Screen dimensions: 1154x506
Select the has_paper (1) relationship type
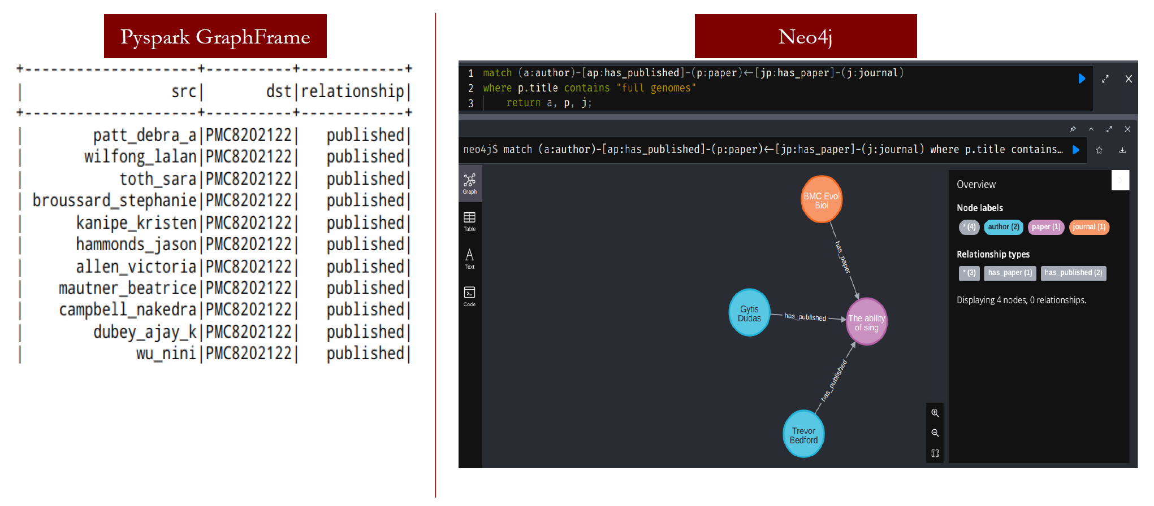1010,273
